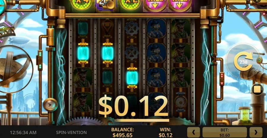Select the green x4 multiplier token

pos(81,4)
